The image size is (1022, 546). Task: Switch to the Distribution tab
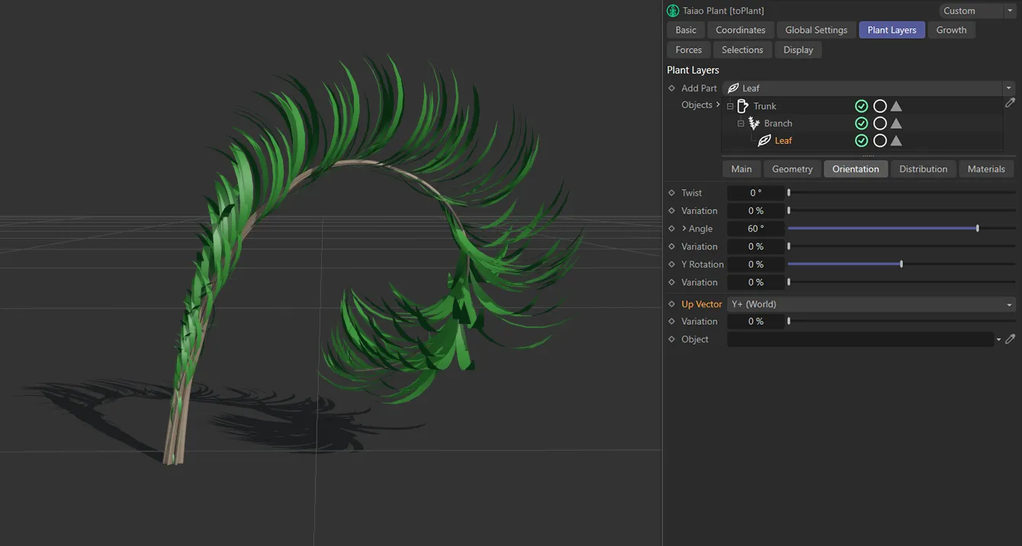923,169
